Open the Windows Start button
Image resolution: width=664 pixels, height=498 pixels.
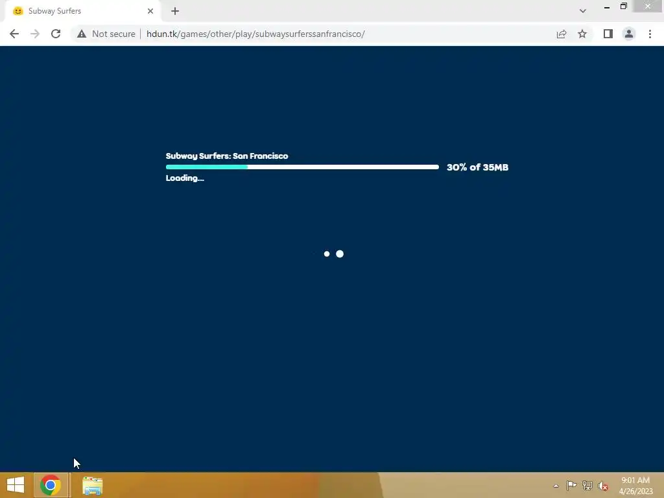pos(16,485)
